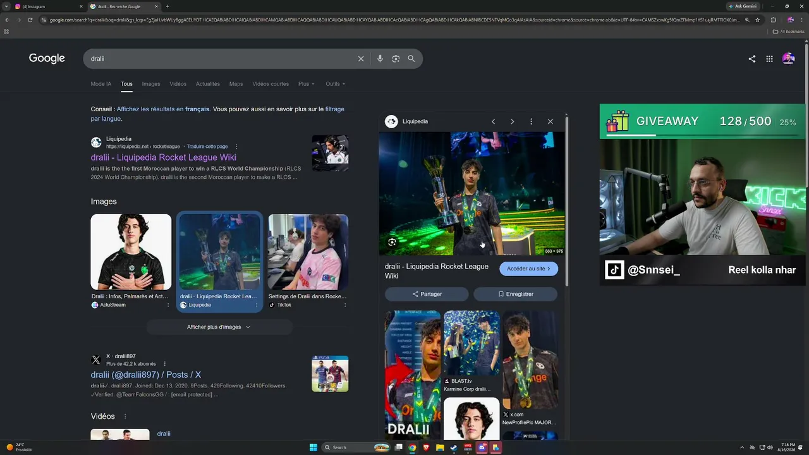Open more options in image preview panel
This screenshot has height=455, width=809.
531,121
